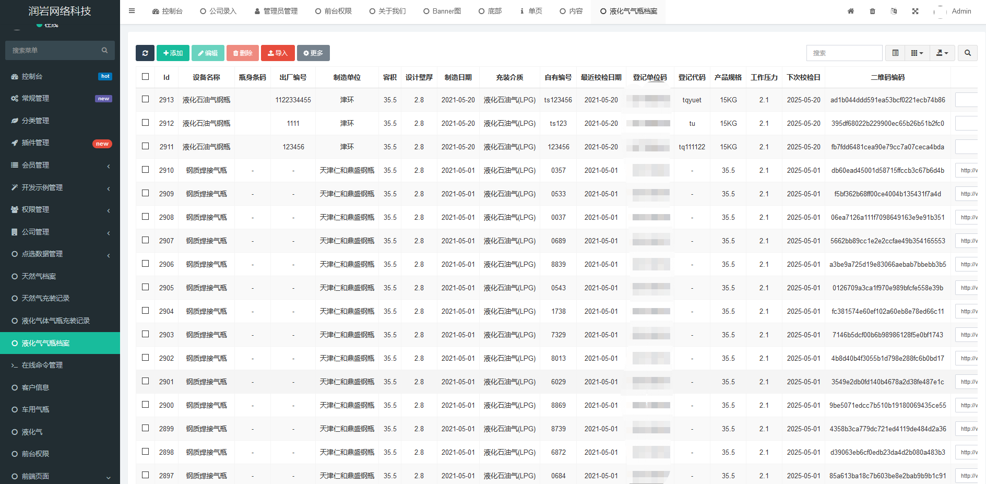Open 液化气 in the sidebar

(60, 432)
